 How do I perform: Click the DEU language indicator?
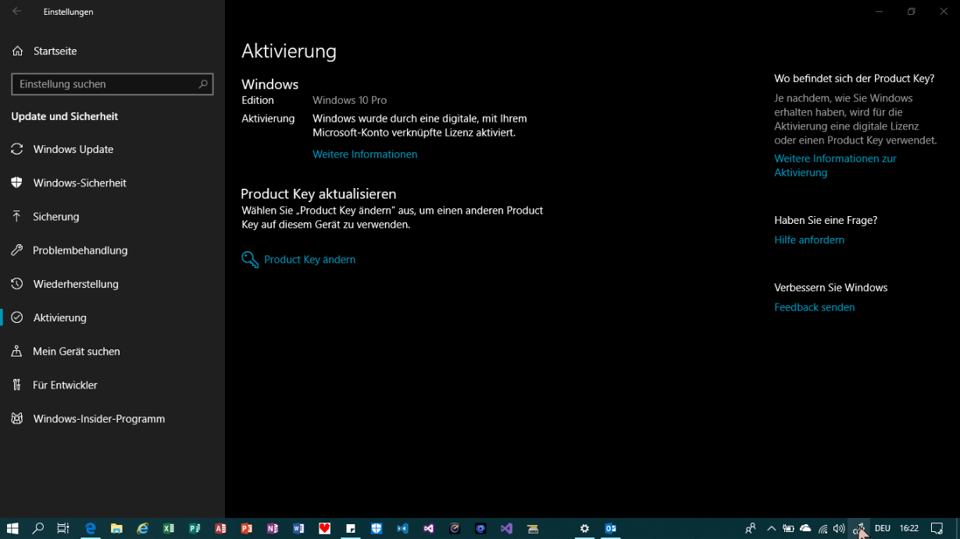pyautogui.click(x=883, y=529)
